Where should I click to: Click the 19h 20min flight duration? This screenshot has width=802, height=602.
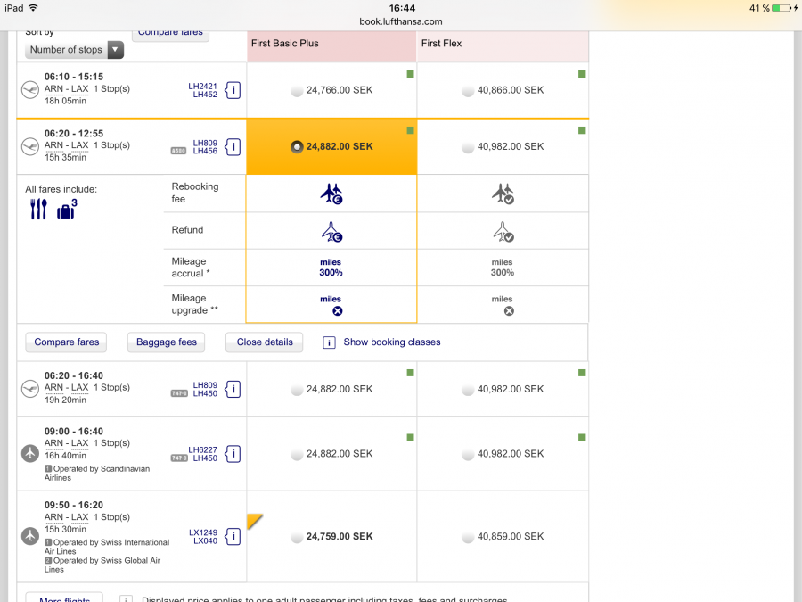pyautogui.click(x=65, y=400)
